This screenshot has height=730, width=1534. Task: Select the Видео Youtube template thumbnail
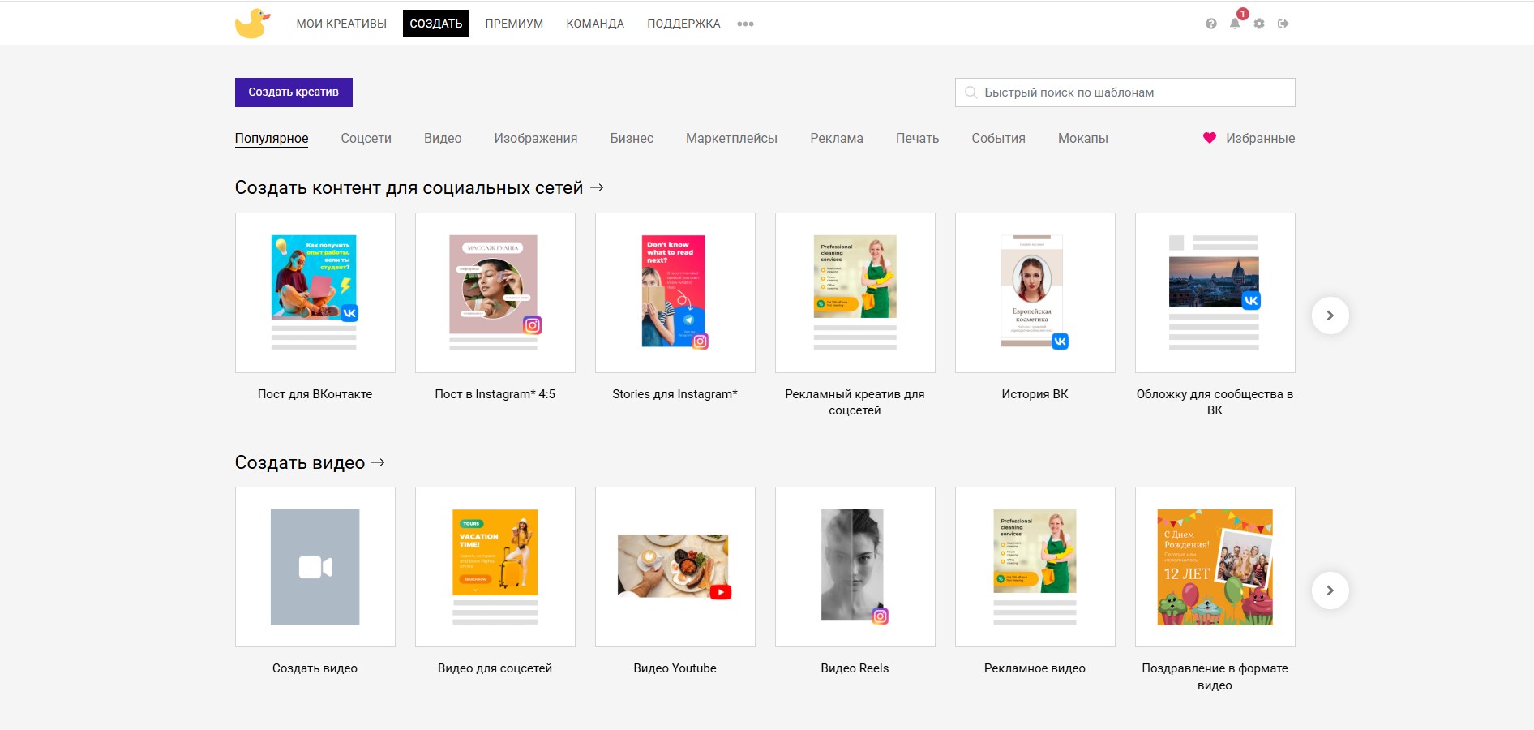pos(675,567)
